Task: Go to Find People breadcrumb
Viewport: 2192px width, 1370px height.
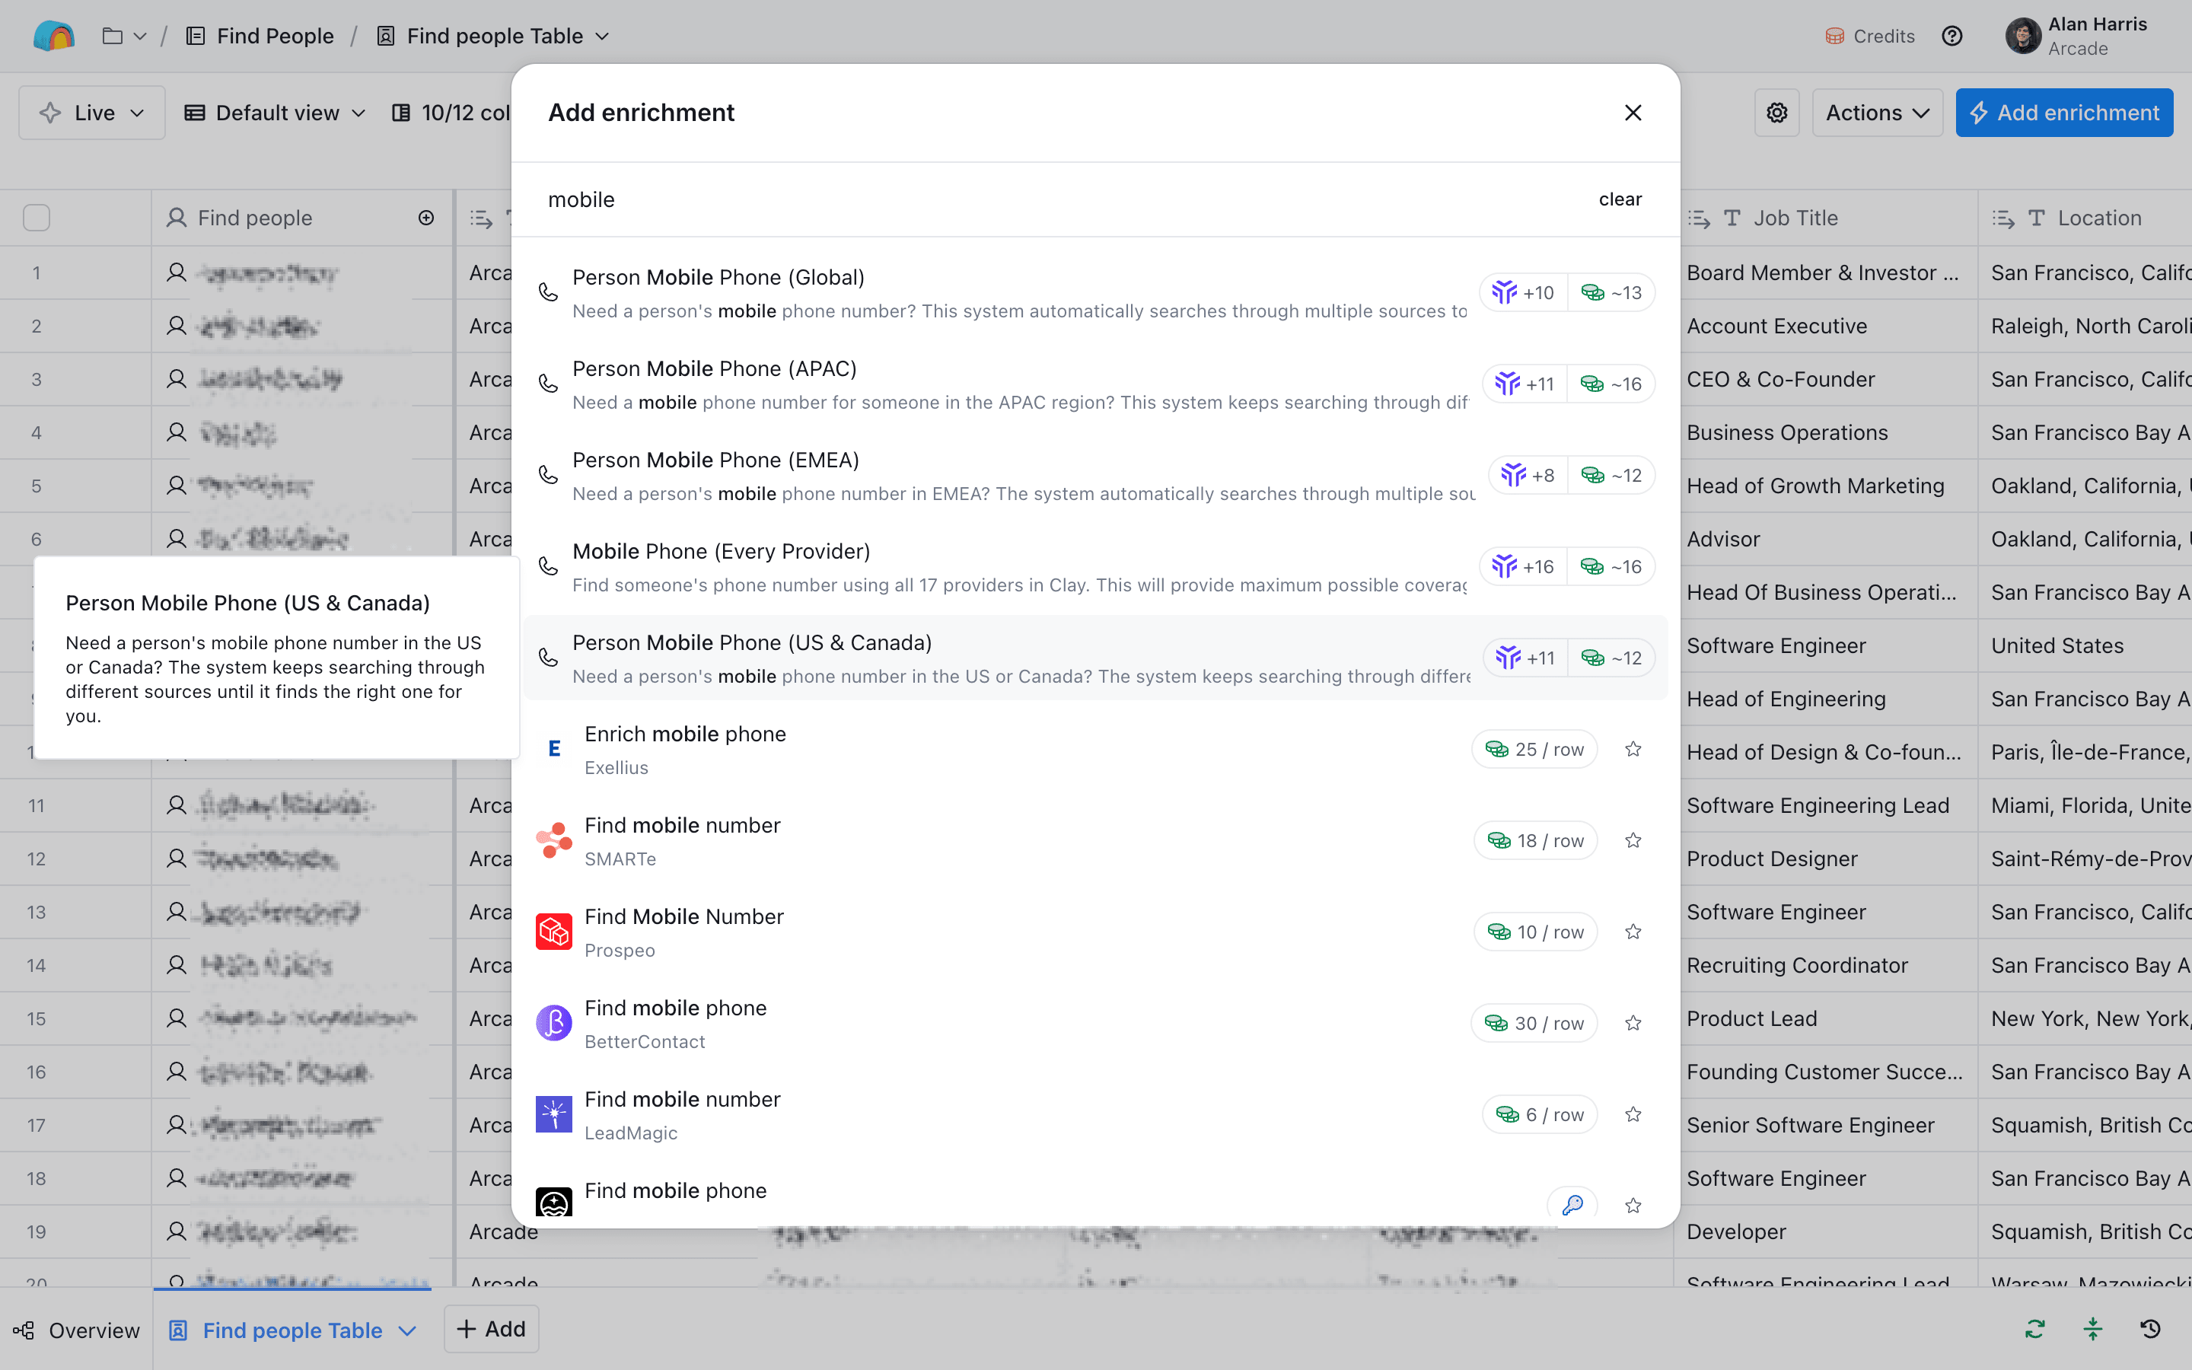Action: pyautogui.click(x=260, y=37)
